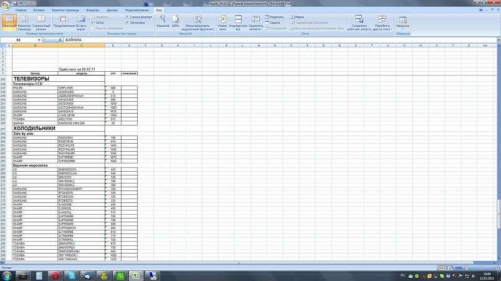Screen dimensions: 501x281
Task: Click zoom out minus button in status bar
Action: [467, 268]
